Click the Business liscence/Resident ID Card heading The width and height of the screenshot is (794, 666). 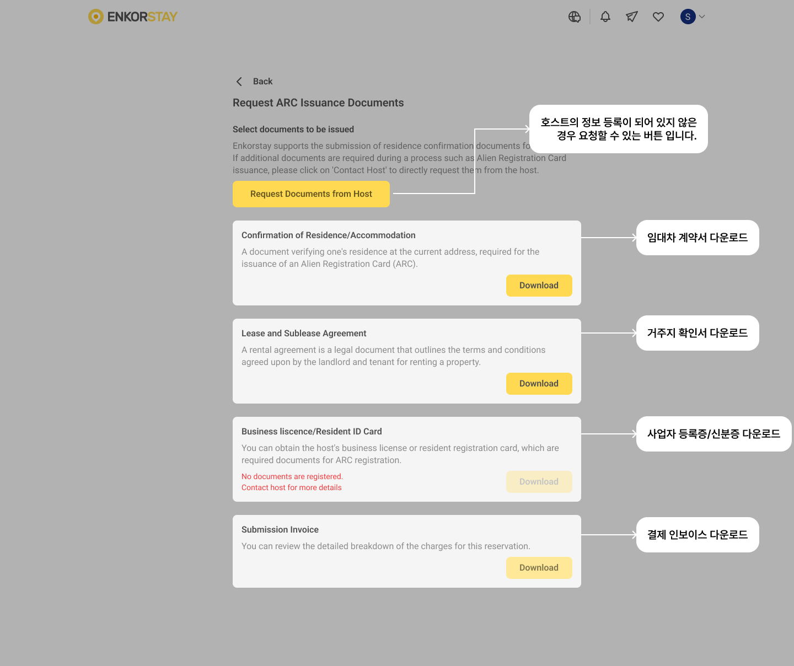(x=312, y=432)
